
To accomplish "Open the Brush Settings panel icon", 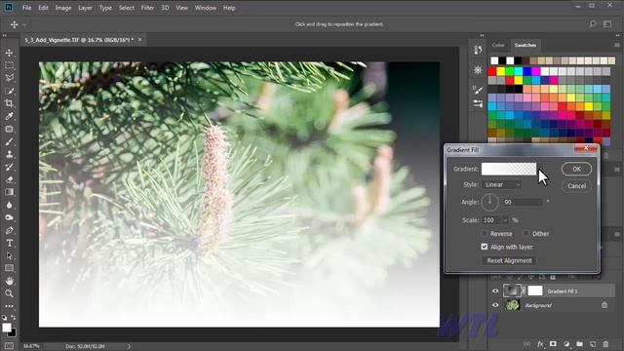I will 478,90.
